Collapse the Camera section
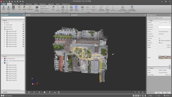The image size is (172, 97). [148, 68]
